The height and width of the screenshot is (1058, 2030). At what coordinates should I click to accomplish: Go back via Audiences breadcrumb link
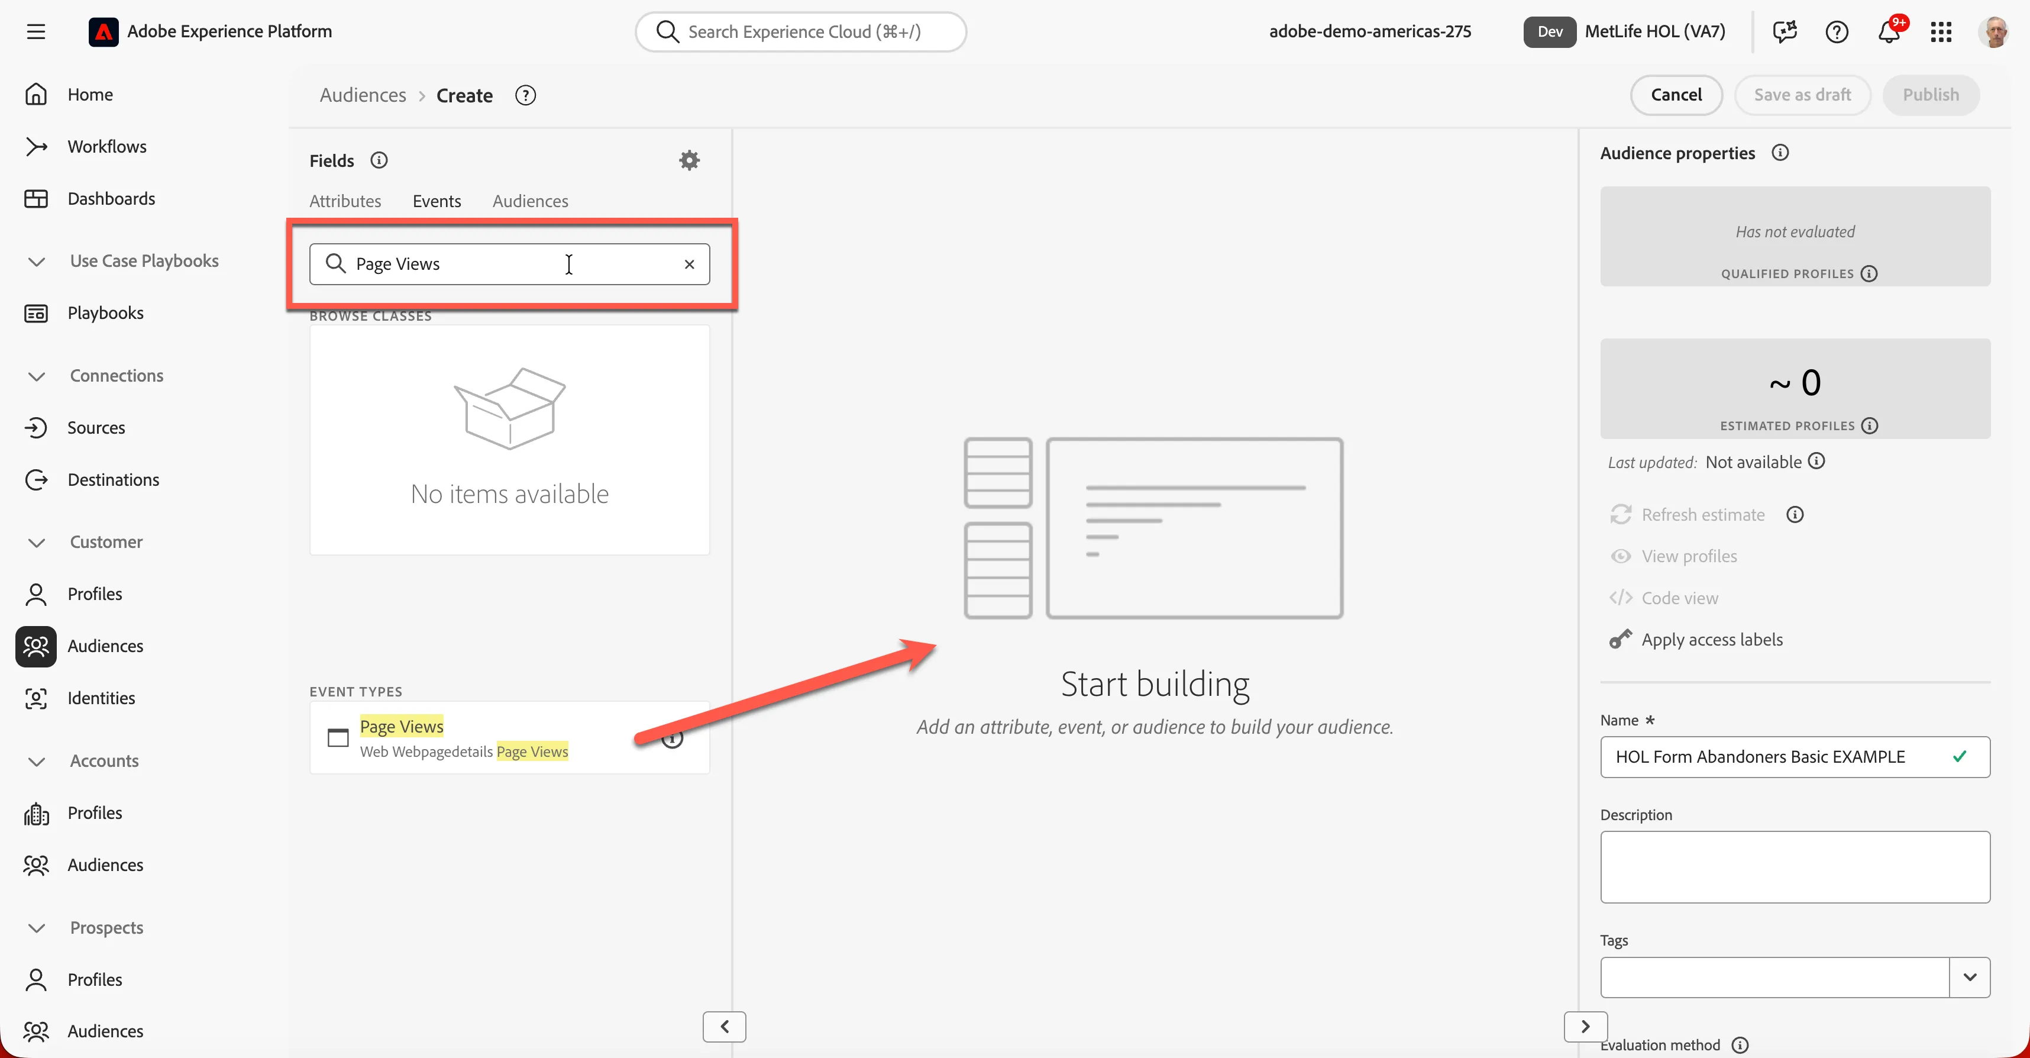click(x=363, y=95)
